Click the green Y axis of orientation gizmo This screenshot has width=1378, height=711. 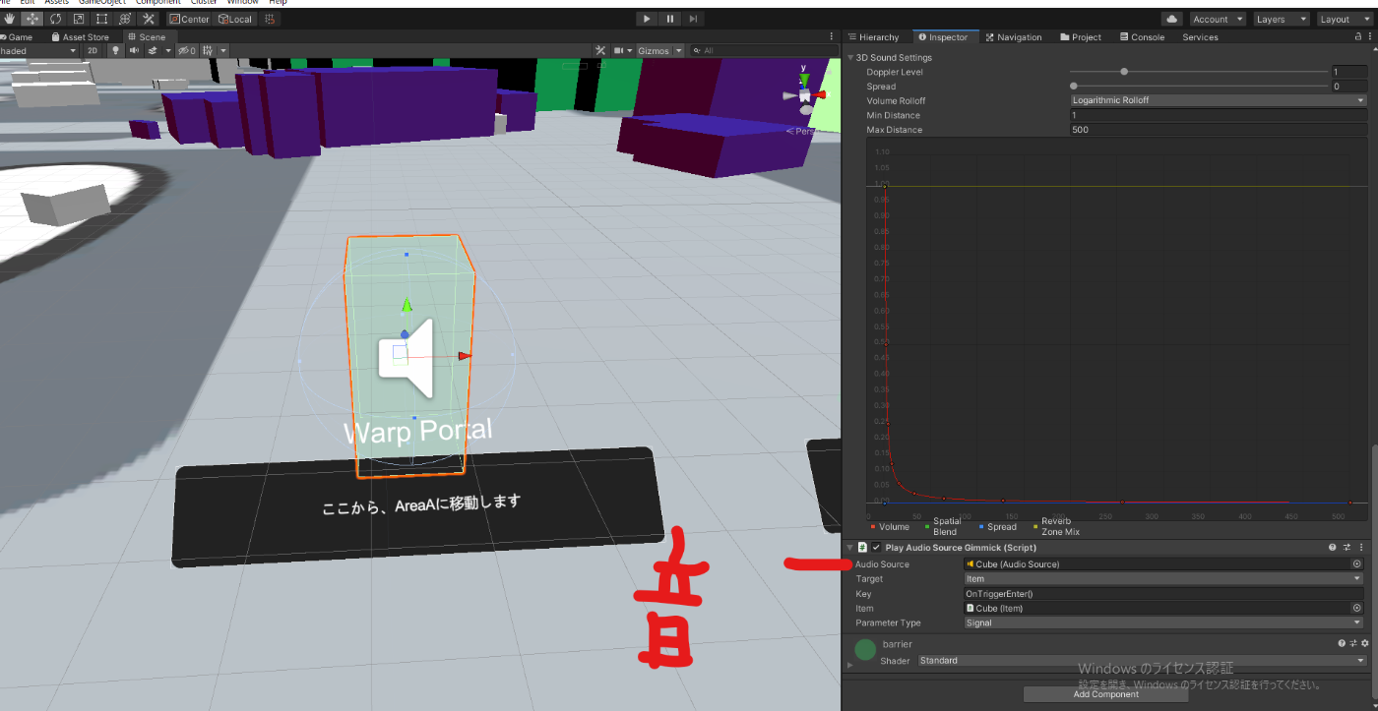pos(804,80)
